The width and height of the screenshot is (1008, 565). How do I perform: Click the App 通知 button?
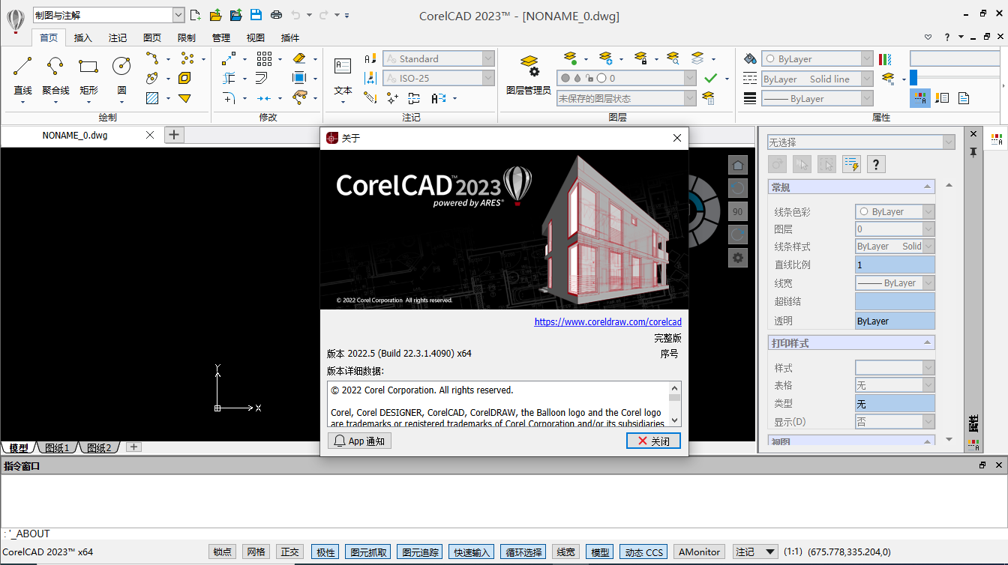click(359, 441)
